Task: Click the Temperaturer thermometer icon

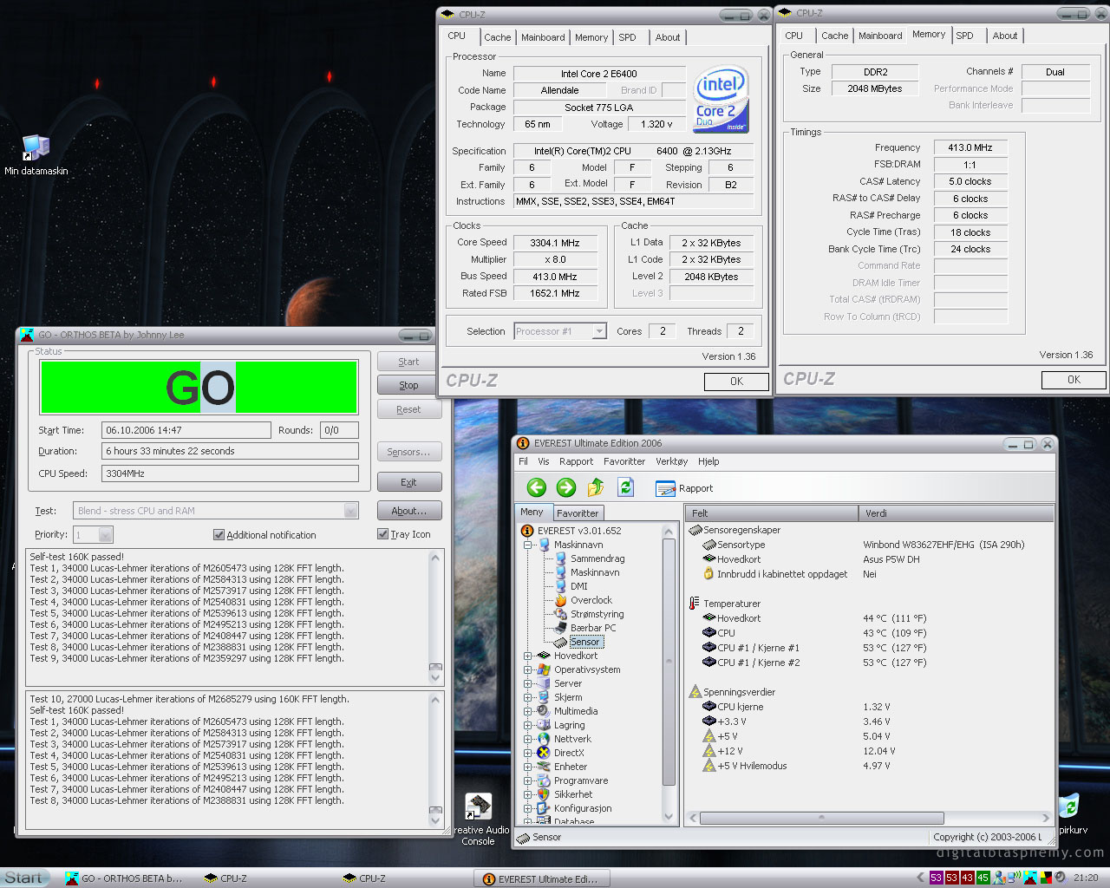Action: tap(695, 604)
